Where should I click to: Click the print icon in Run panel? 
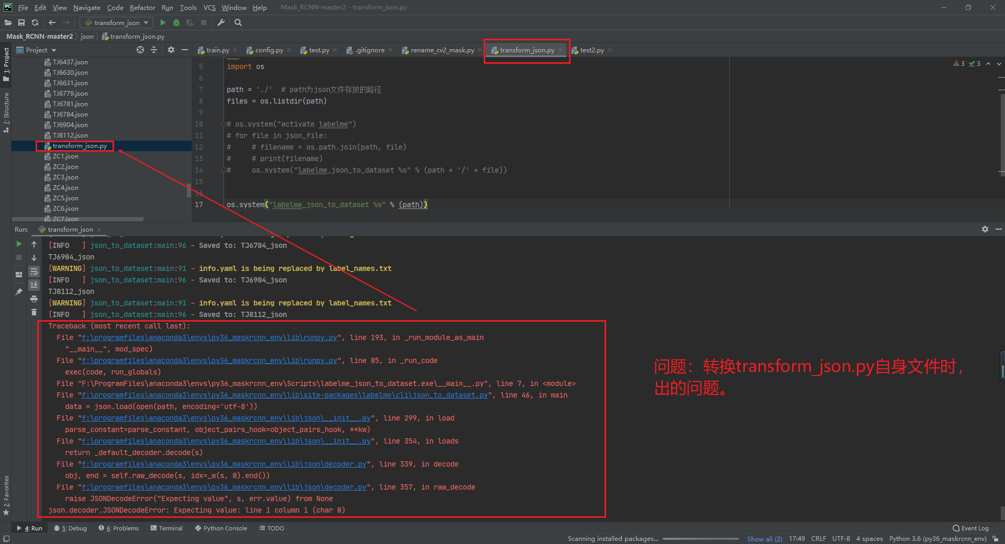click(34, 299)
